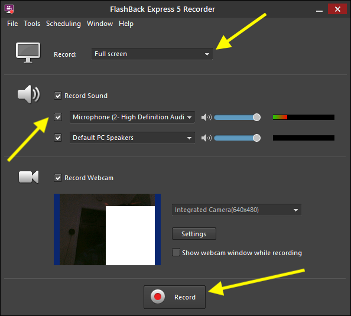Click the webcam preview thumbnail
The height and width of the screenshot is (316, 351).
(107, 229)
